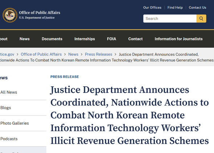Select All News in the sidebar
This screenshot has width=214, height=153.
[9, 92]
